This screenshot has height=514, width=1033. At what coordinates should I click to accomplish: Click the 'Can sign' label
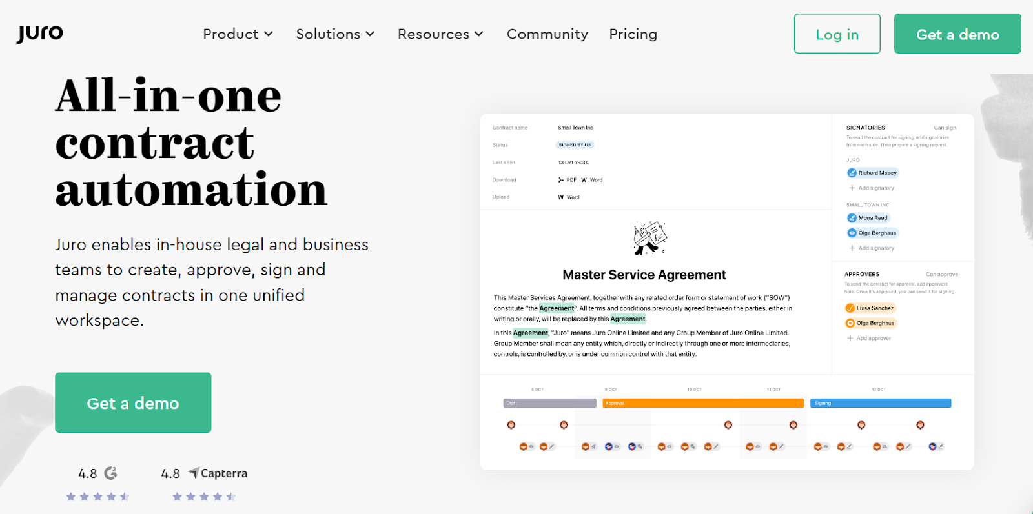click(x=945, y=128)
